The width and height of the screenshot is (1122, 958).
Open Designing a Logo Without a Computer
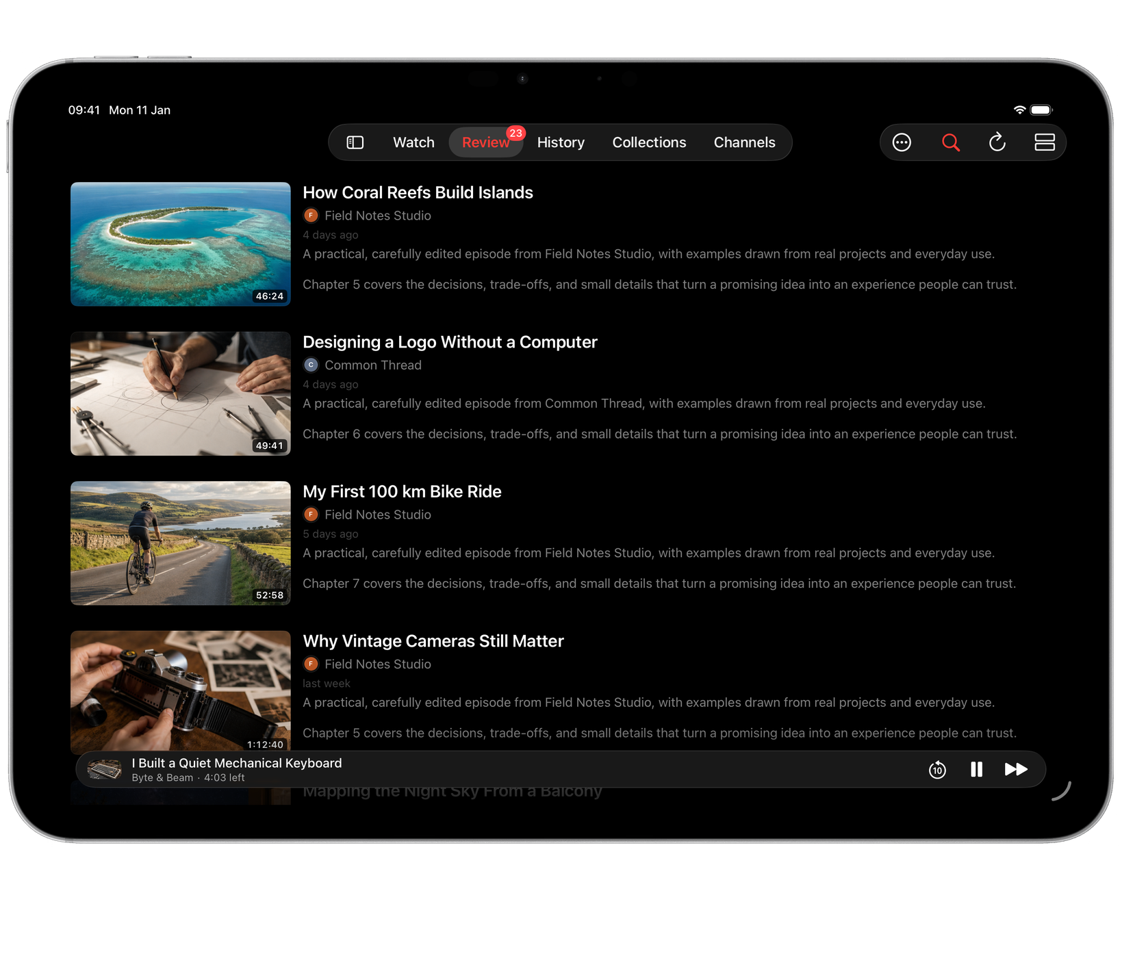450,342
